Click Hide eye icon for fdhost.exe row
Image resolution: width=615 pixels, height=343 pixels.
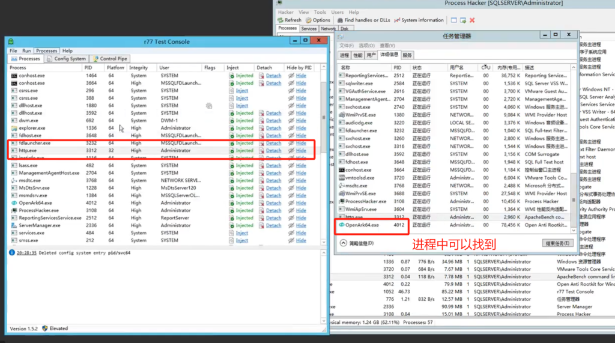pyautogui.click(x=291, y=135)
